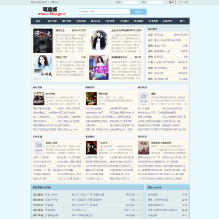This screenshot has width=219, height=219.
Task: Open the first item of the dark navigation bar
Action: tap(38, 21)
